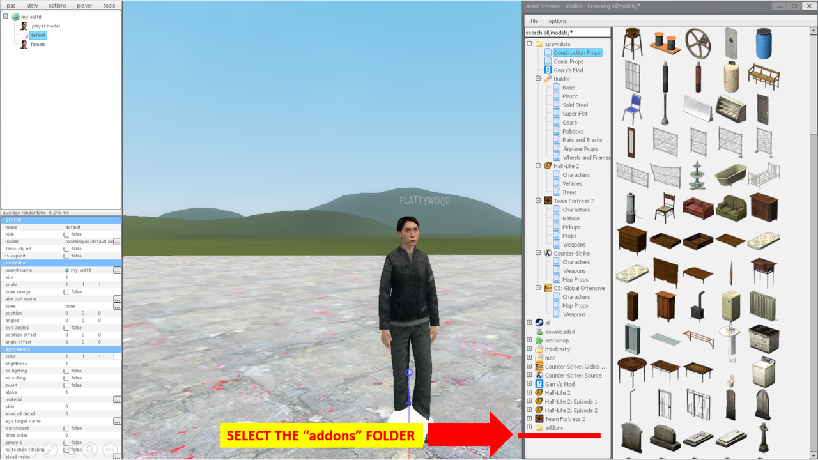818x460 pixels.
Task: Enable the no lighting checkbox
Action: (66, 371)
